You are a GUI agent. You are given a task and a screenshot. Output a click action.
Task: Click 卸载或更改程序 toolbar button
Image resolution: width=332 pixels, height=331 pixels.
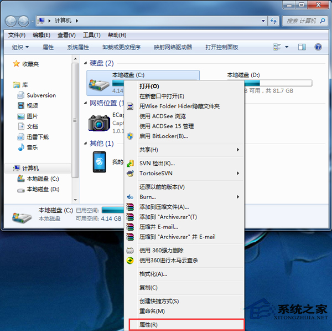pyautogui.click(x=121, y=47)
